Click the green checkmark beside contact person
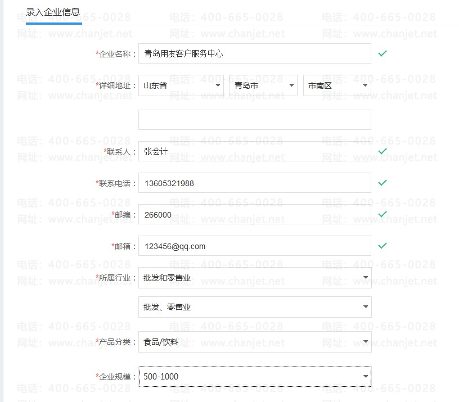 point(382,151)
